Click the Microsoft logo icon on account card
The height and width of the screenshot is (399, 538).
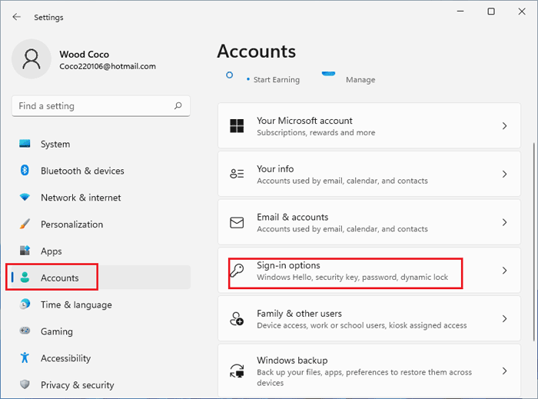237,126
